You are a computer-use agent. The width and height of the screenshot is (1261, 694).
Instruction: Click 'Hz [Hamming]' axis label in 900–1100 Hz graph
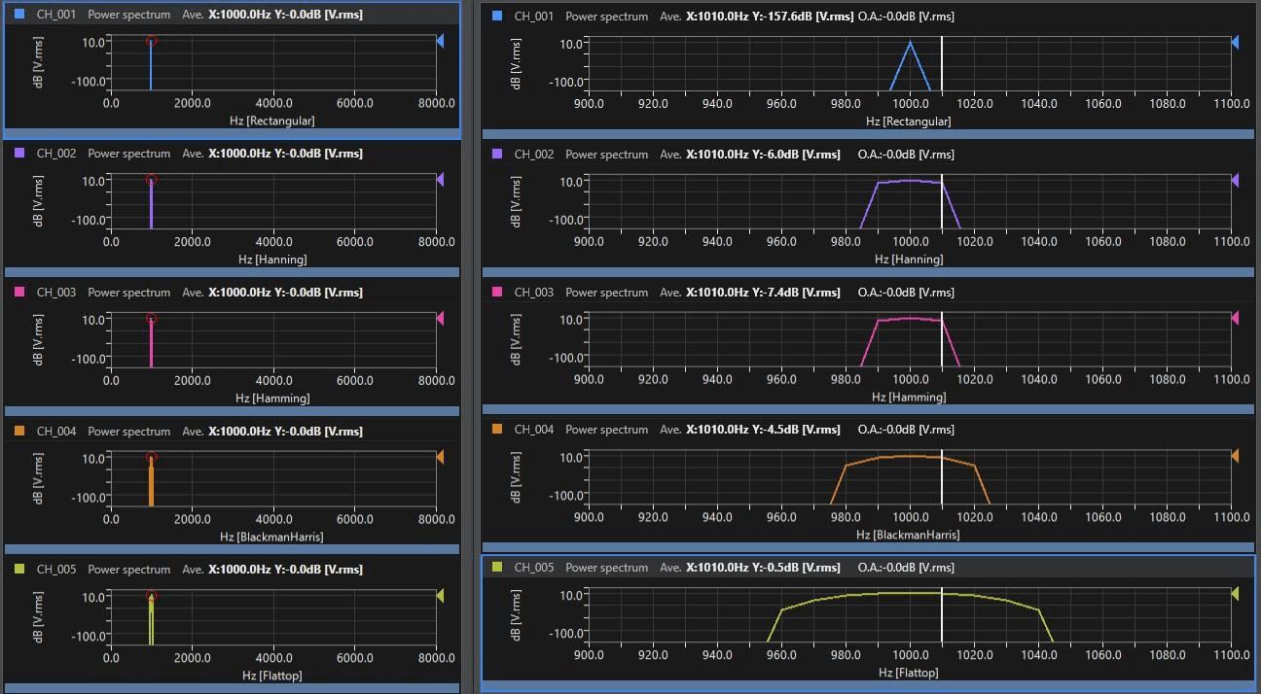click(909, 397)
